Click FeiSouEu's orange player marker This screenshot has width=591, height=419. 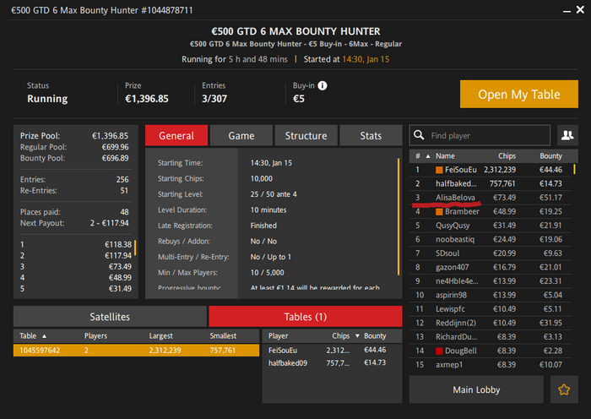[439, 170]
